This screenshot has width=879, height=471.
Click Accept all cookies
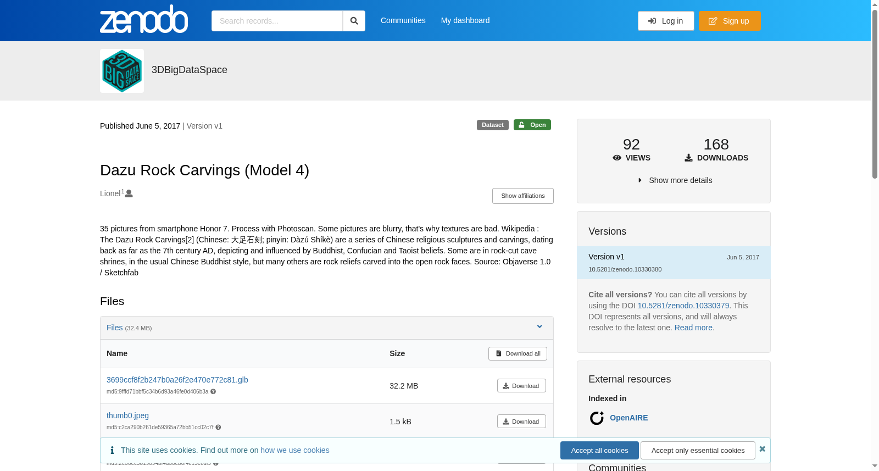point(599,450)
